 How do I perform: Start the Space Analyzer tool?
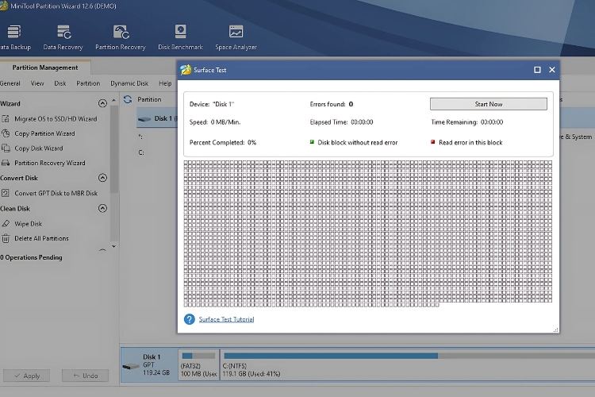pyautogui.click(x=236, y=37)
